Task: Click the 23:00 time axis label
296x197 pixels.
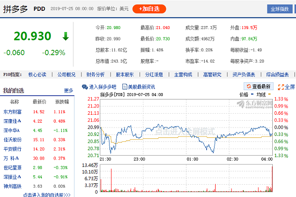Action: [139, 159]
